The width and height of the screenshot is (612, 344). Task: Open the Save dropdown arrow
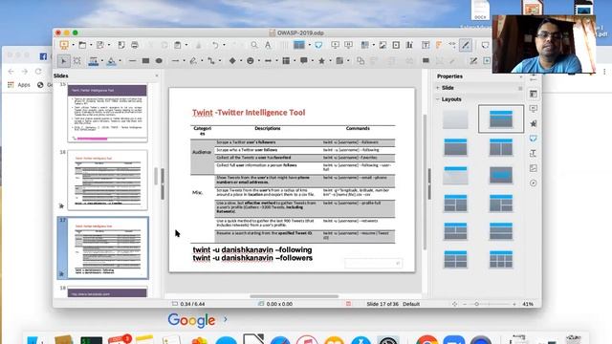109,45
